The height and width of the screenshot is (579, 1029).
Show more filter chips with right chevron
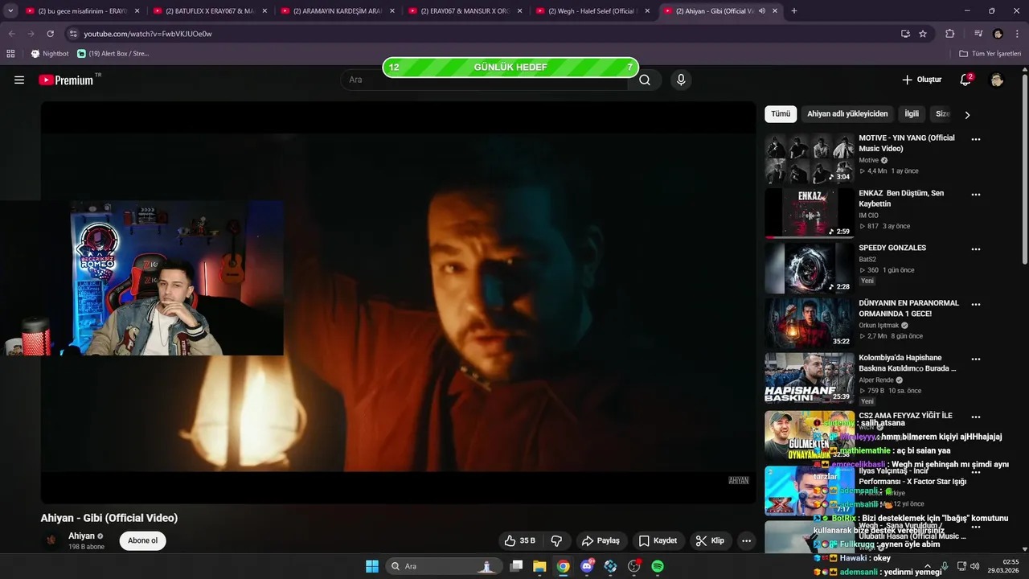[967, 115]
